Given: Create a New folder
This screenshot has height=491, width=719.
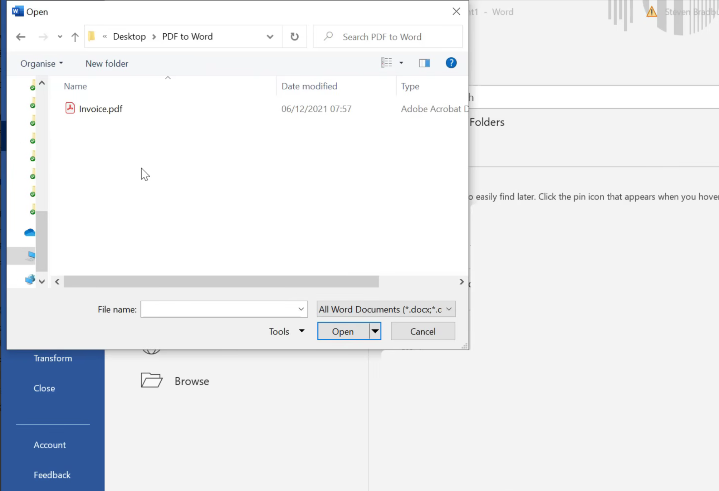Looking at the screenshot, I should 107,63.
